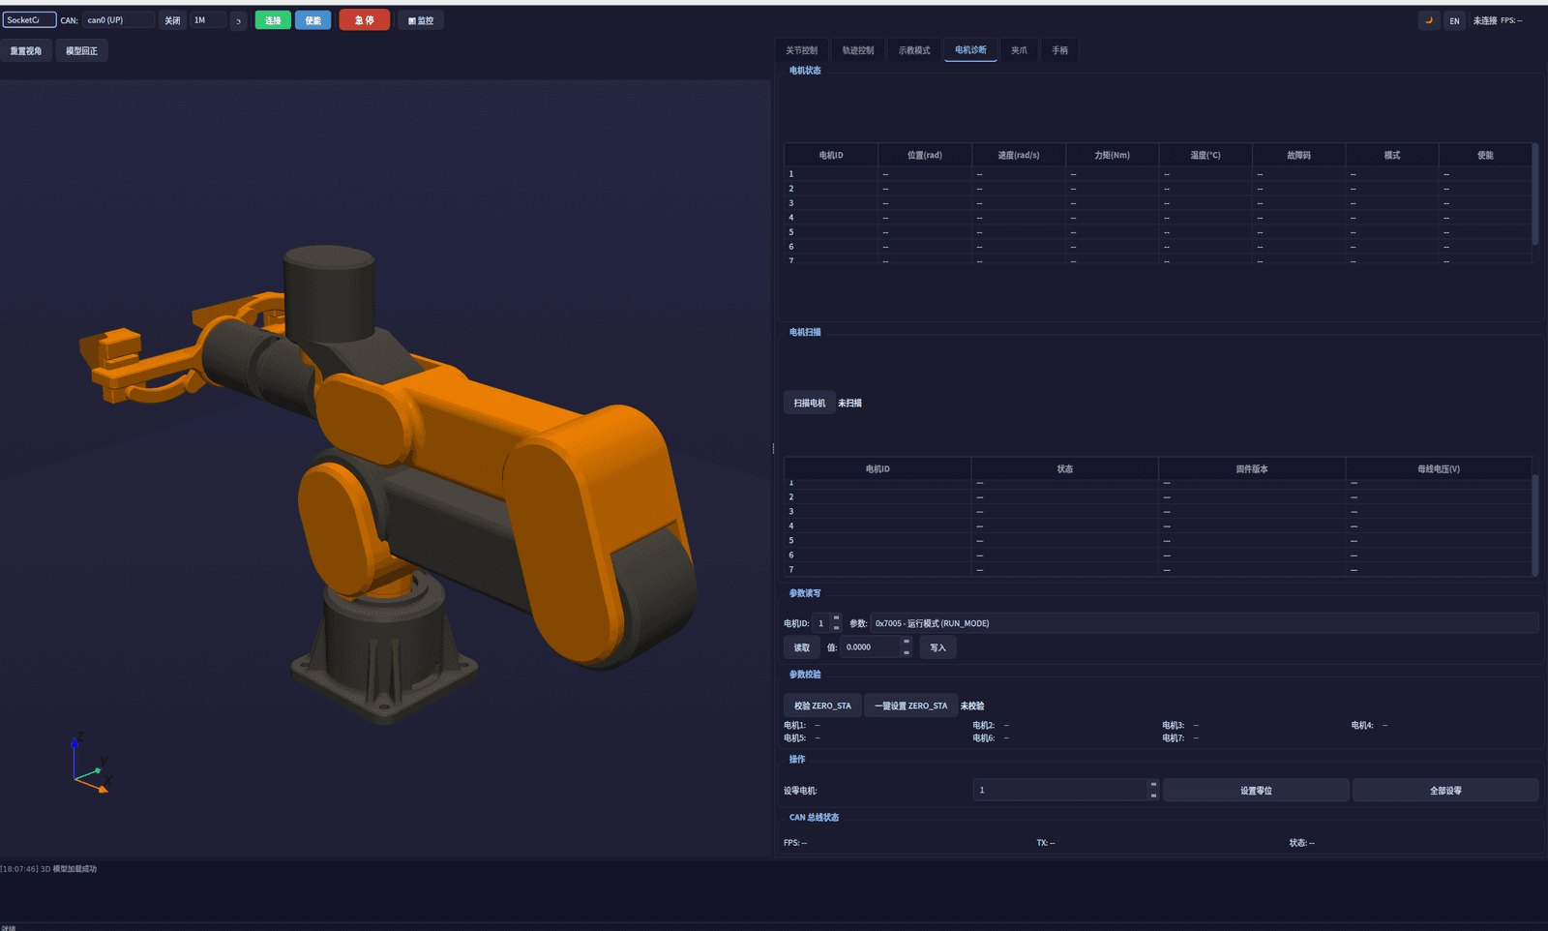This screenshot has height=931, width=1548.
Task: Open the 示教模式 tab
Action: tap(914, 50)
